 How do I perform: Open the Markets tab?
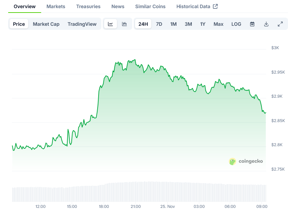(56, 6)
